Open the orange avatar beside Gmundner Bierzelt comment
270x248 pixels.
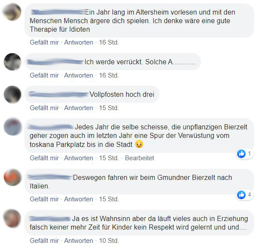point(12,177)
